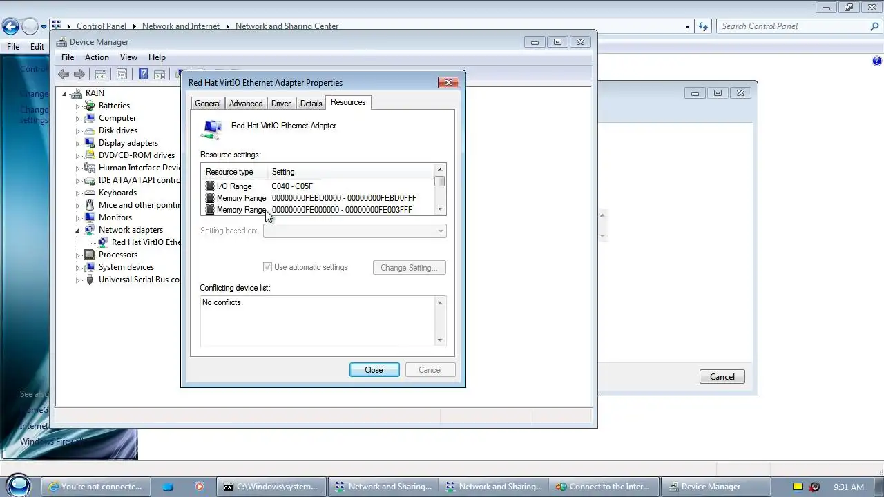Click the Forward arrow in Device Manager toolbar
Viewport: 884px width, 497px height.
79,75
